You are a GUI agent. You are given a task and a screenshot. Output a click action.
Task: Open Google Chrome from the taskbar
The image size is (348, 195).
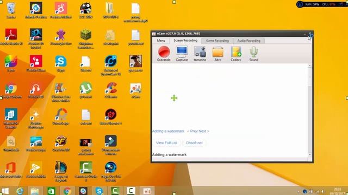(67, 191)
